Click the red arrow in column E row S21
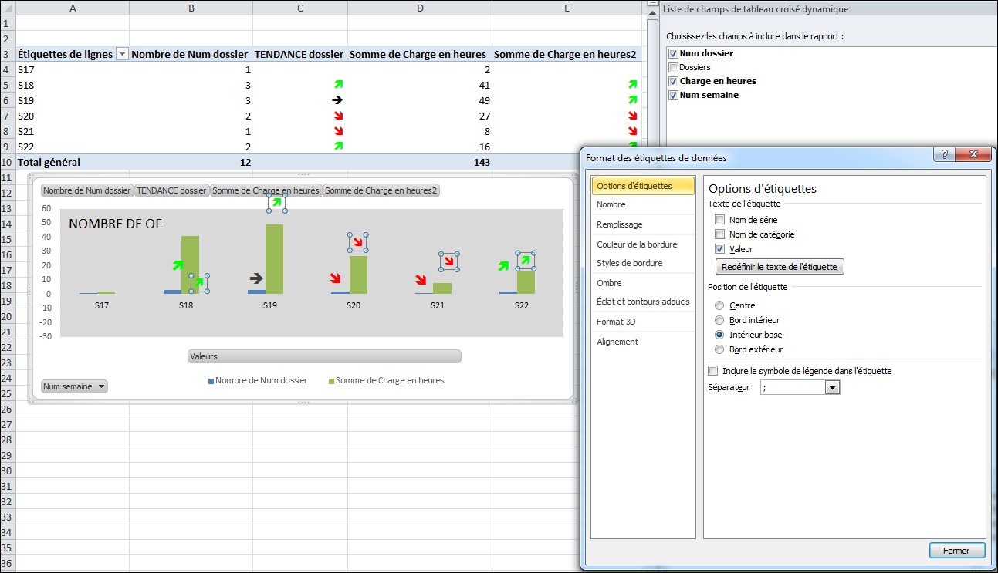The width and height of the screenshot is (998, 573). pyautogui.click(x=632, y=131)
